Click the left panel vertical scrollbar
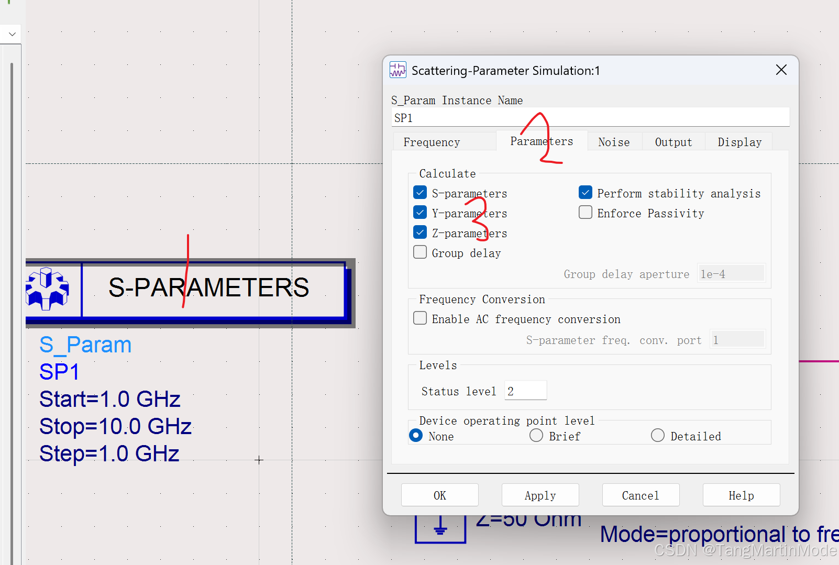 (x=12, y=314)
